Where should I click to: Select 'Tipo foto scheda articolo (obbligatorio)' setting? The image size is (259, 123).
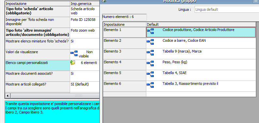[x=37, y=11]
